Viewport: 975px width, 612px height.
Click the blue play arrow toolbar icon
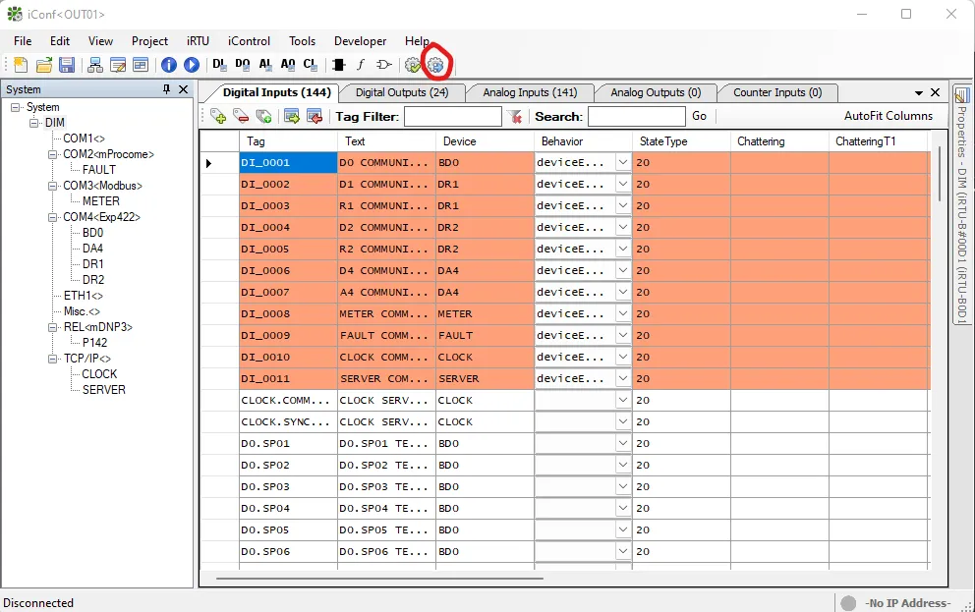(x=192, y=65)
